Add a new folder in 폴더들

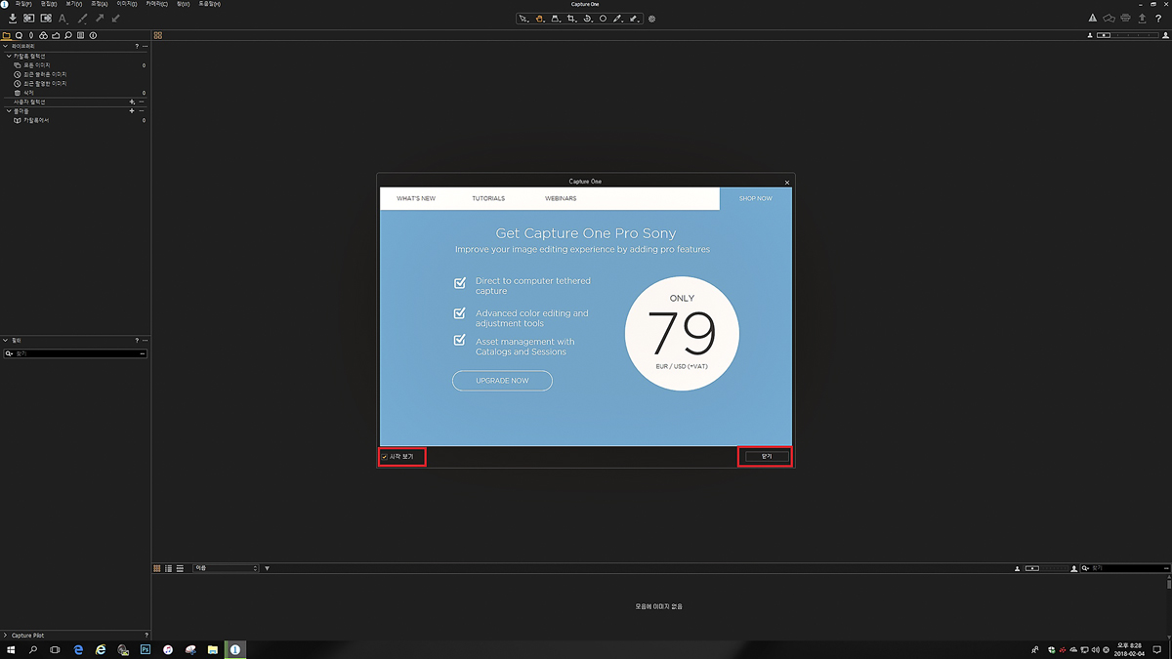132,111
